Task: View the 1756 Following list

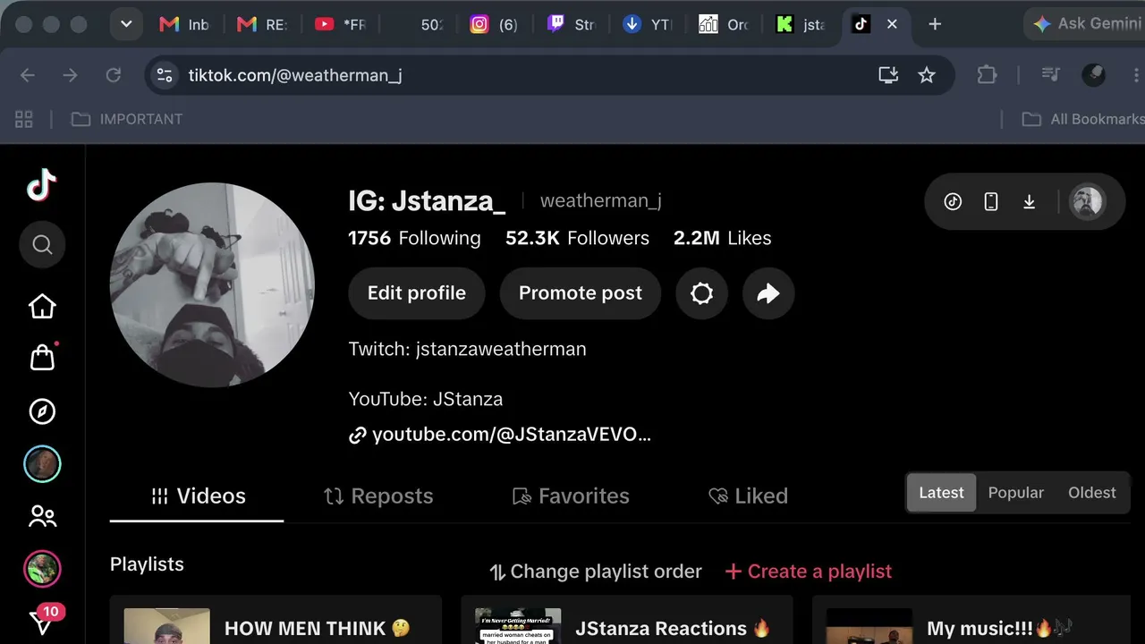Action: [x=414, y=238]
